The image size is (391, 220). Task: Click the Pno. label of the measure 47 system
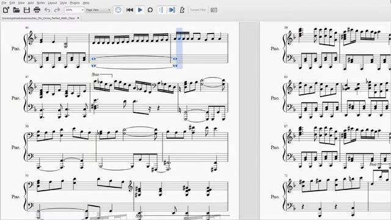coord(16,98)
